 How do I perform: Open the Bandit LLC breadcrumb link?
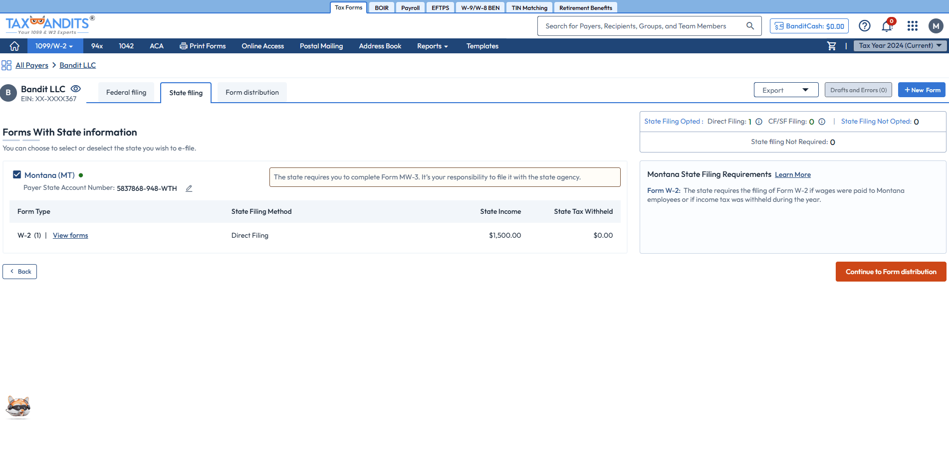pyautogui.click(x=78, y=65)
